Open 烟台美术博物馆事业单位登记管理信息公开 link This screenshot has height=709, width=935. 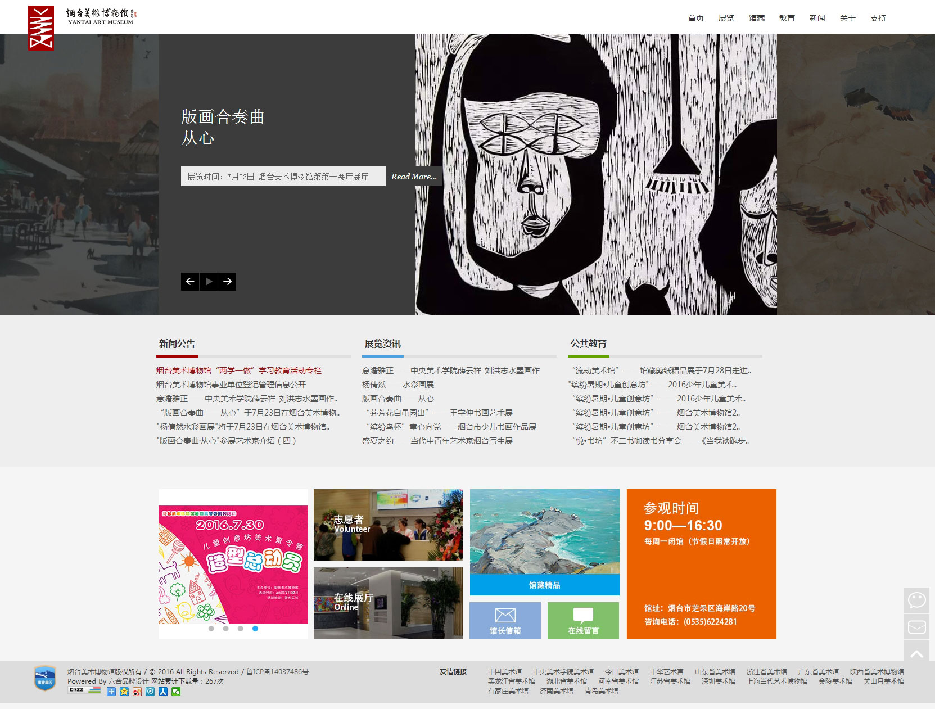[231, 385]
